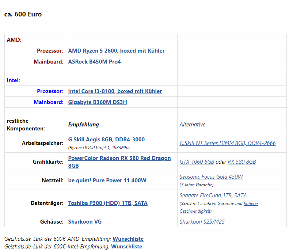289x251 pixels.
Task: Open the Sharkoon S25/M25 link
Action: click(202, 222)
